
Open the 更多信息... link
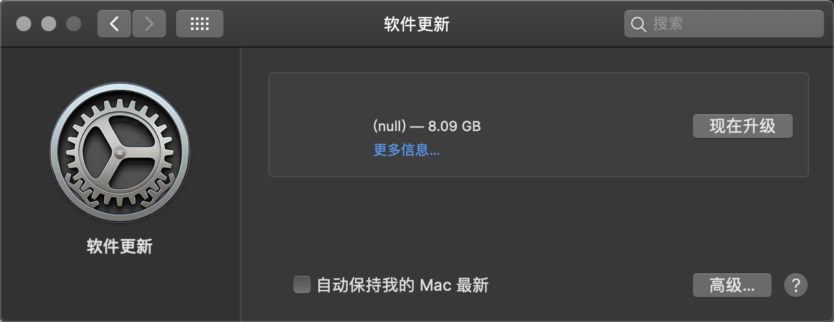[406, 150]
